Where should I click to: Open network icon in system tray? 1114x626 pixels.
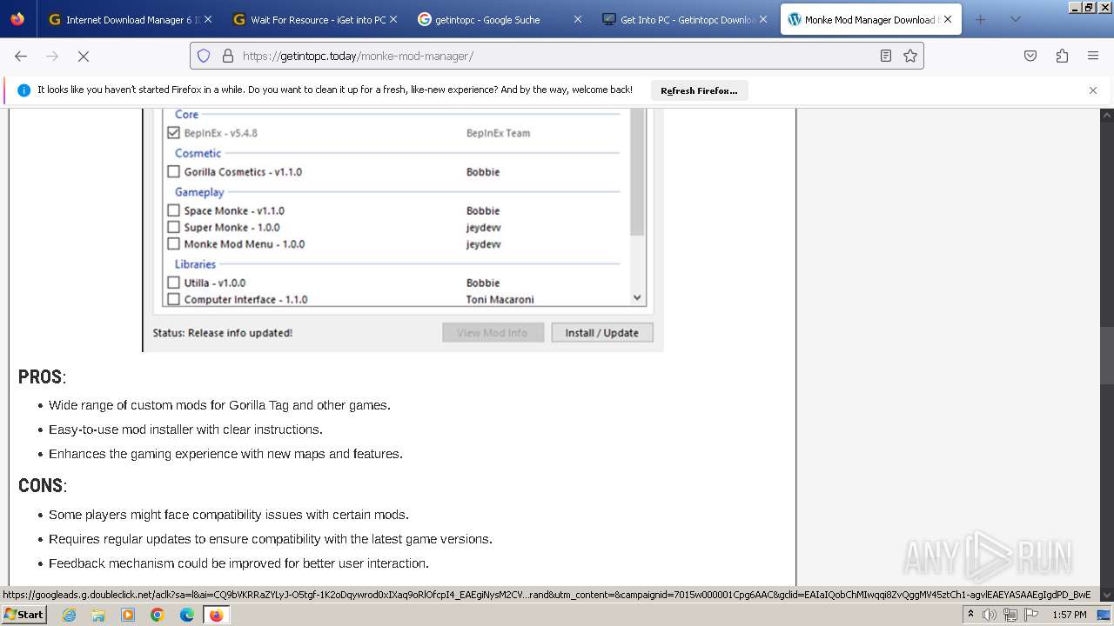(1010, 615)
